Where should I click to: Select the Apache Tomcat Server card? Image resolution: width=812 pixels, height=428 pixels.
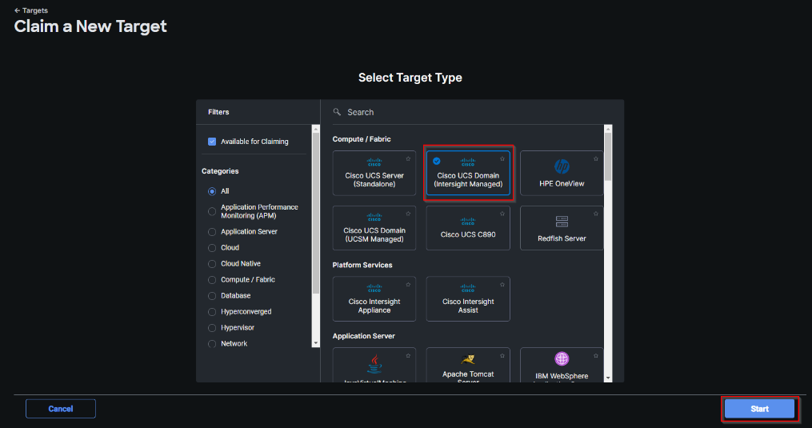coord(468,366)
